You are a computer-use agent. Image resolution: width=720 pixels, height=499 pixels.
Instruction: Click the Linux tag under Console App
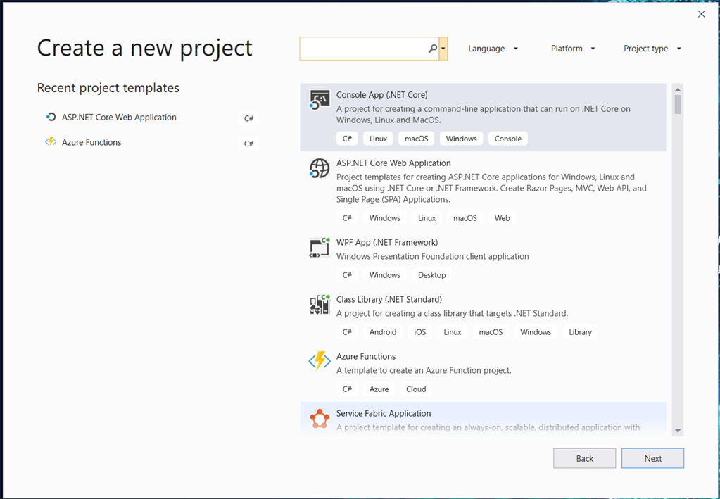(378, 139)
